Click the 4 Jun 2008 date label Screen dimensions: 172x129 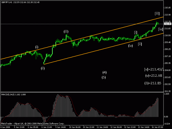tap(5, 127)
